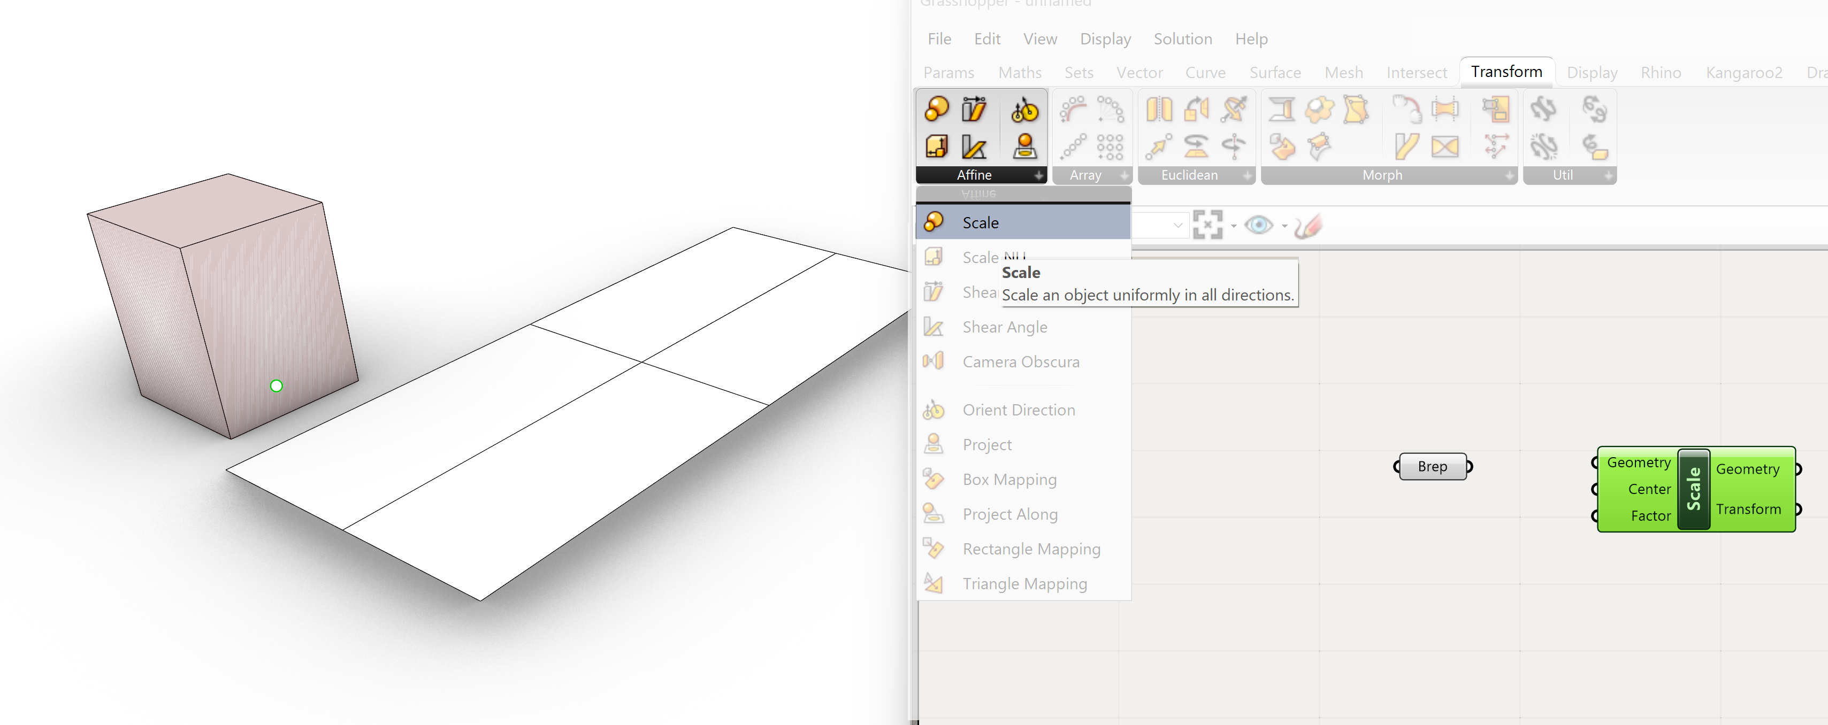The width and height of the screenshot is (1828, 725).
Task: Click the Rectangular Array grid icon
Action: [1110, 147]
